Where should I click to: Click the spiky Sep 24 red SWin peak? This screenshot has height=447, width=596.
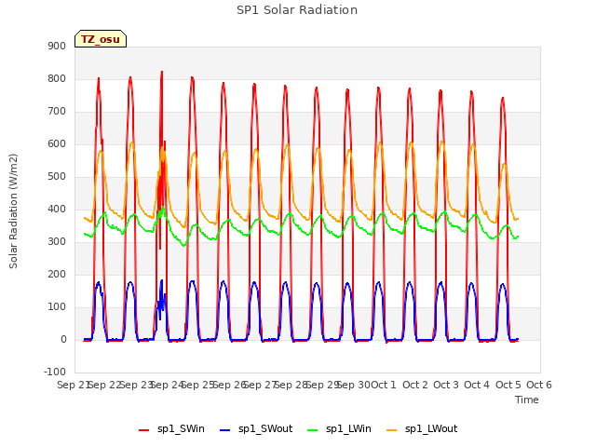162,73
